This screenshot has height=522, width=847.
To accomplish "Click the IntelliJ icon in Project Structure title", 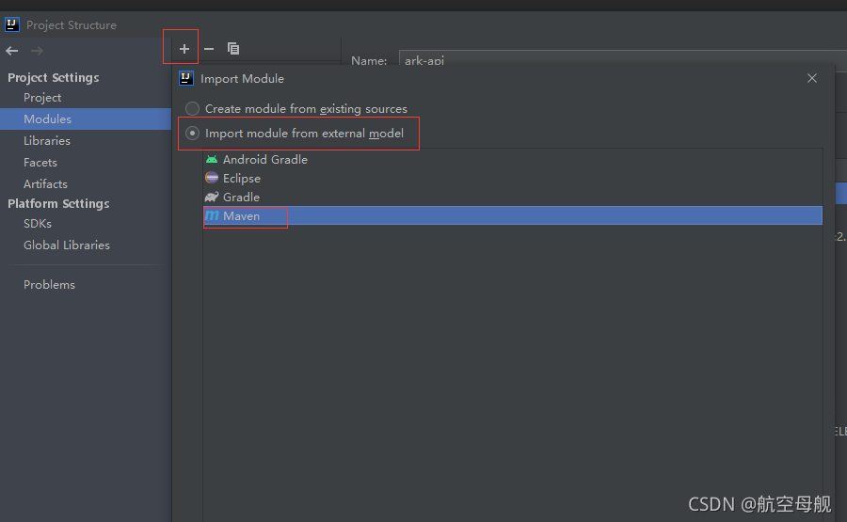I will pyautogui.click(x=12, y=24).
